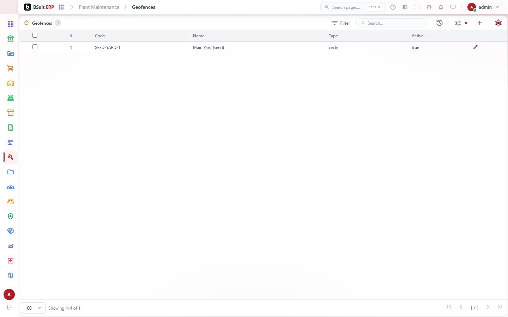
Task: Open the people group HR icon
Action: tap(11, 187)
